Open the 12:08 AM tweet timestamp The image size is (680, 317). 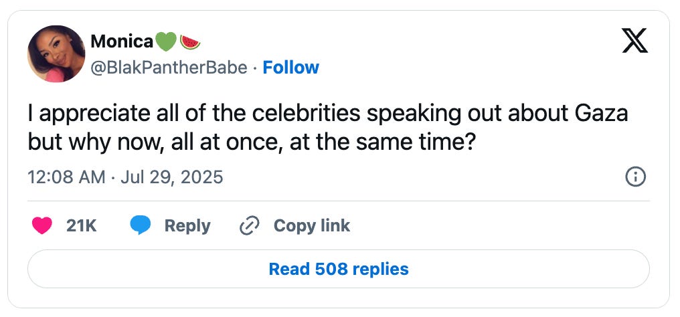[66, 177]
